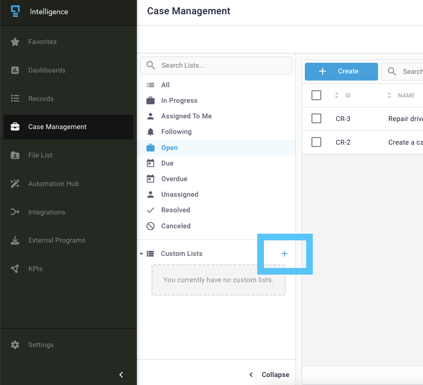
Task: Click the 'no custom lists' placeholder message
Action: click(x=218, y=280)
